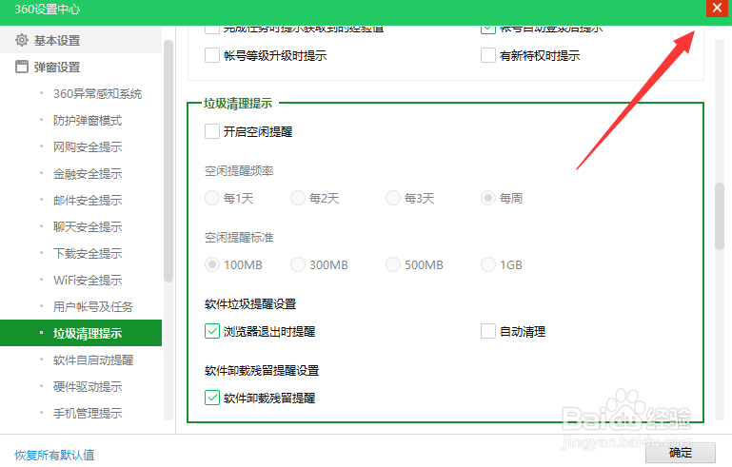Go to 网购安全提示 settings
The image size is (732, 467).
pyautogui.click(x=88, y=147)
